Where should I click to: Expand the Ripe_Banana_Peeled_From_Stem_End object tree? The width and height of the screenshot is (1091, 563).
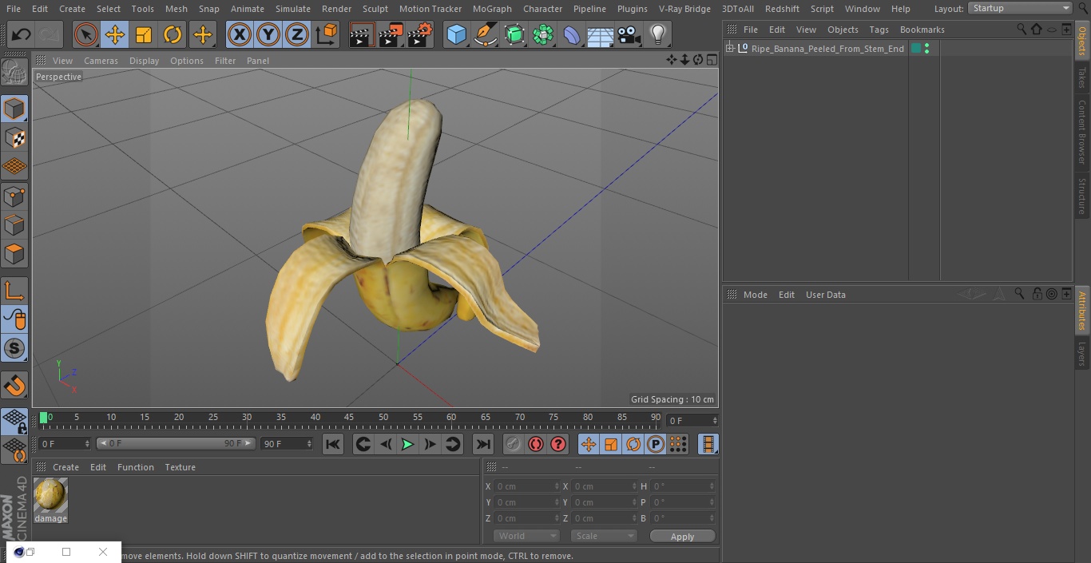pos(729,49)
